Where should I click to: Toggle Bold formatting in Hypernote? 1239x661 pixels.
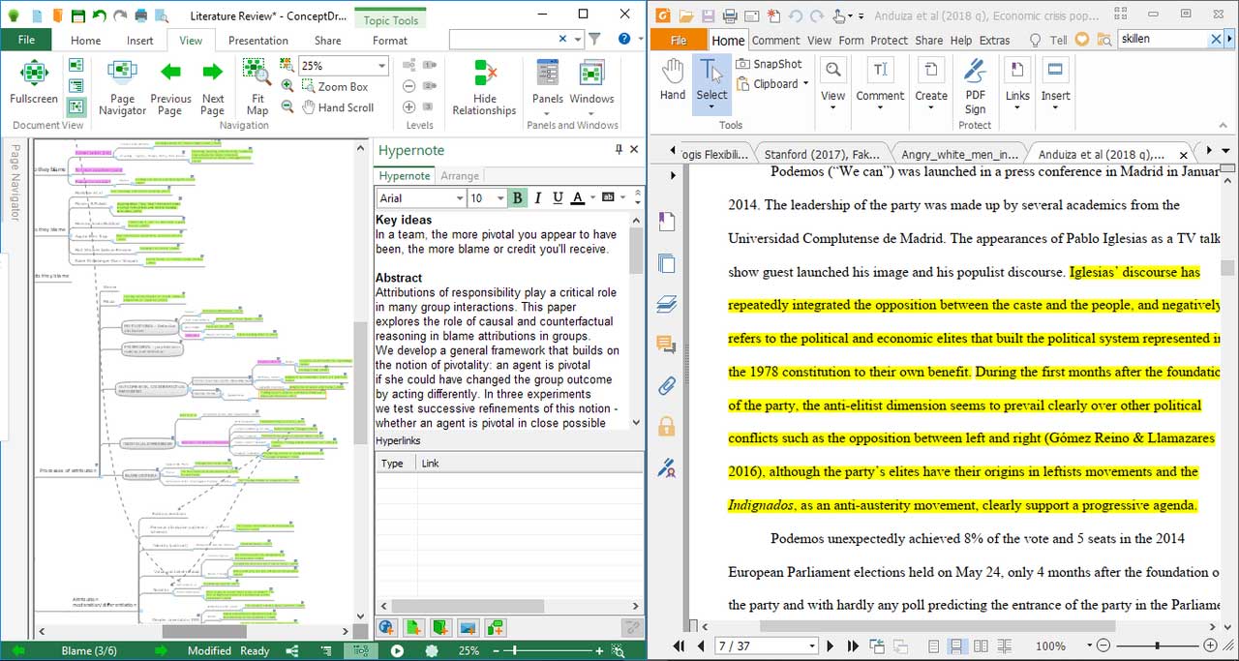click(517, 198)
